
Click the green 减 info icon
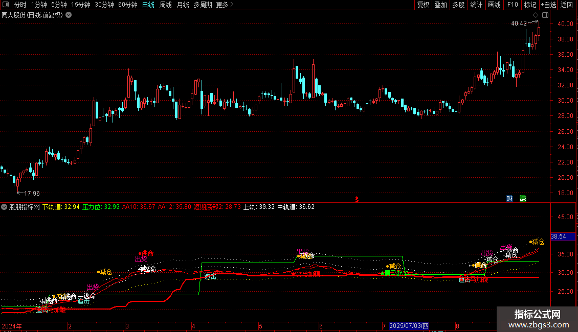point(523,198)
